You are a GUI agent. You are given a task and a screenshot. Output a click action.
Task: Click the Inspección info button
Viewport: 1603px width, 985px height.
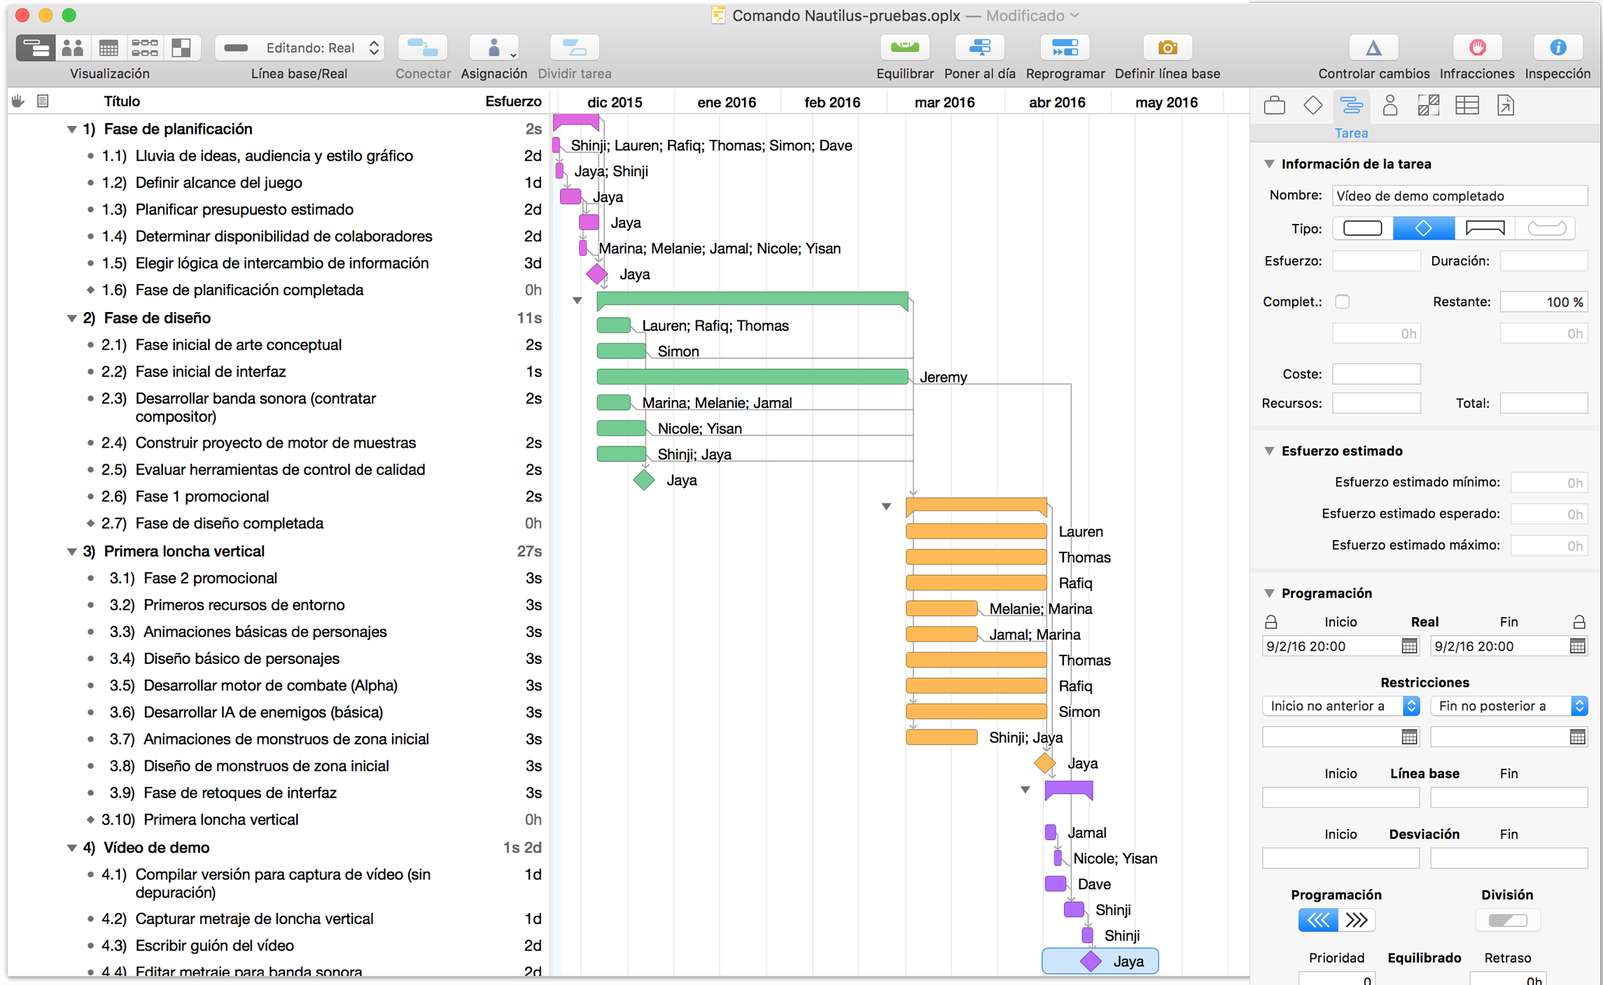click(1557, 48)
